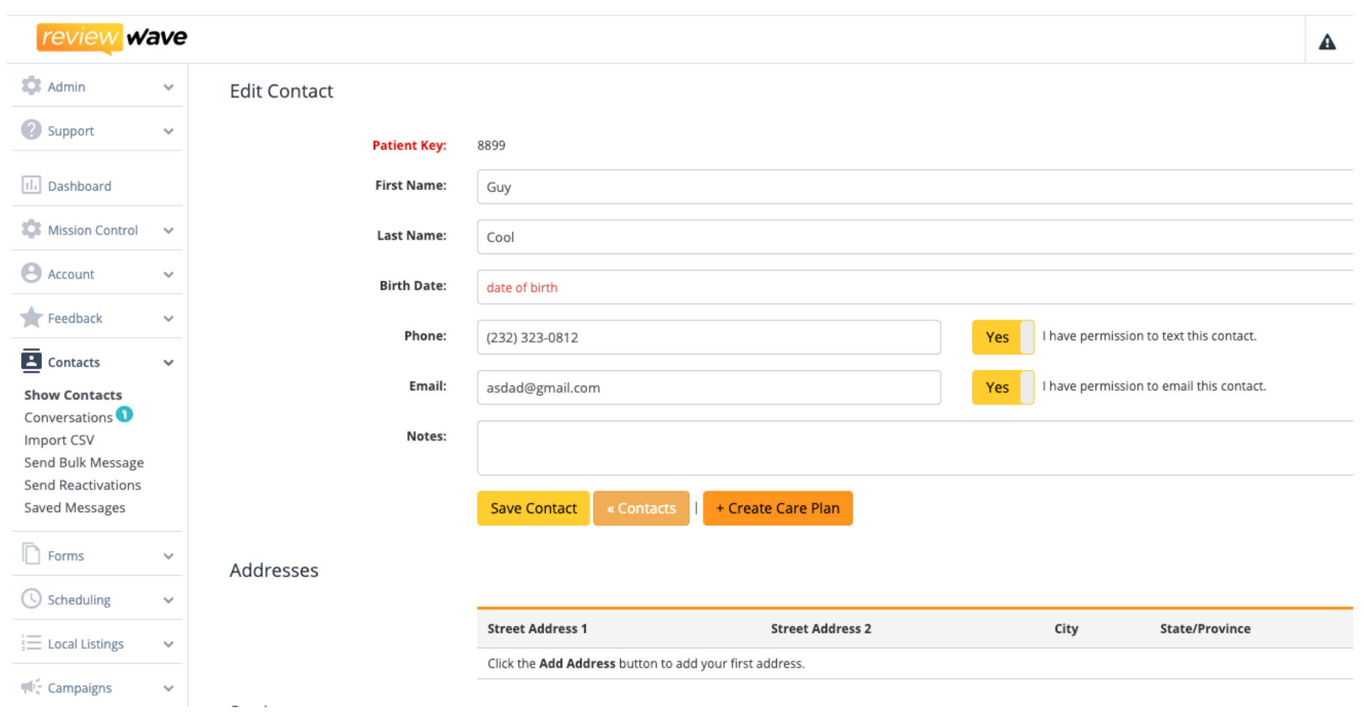The height and width of the screenshot is (718, 1364).
Task: Click the Mission Control gear icon
Action: click(31, 229)
